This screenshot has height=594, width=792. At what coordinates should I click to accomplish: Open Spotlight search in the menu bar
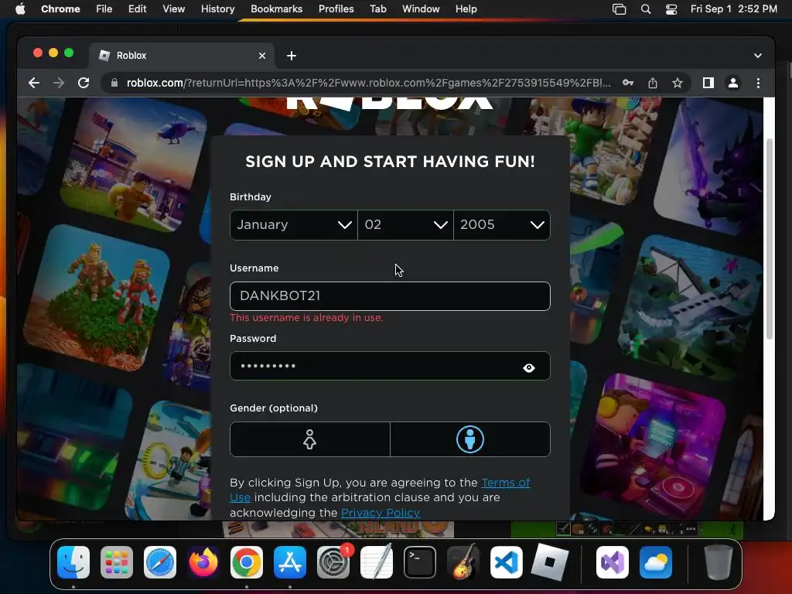pyautogui.click(x=646, y=9)
